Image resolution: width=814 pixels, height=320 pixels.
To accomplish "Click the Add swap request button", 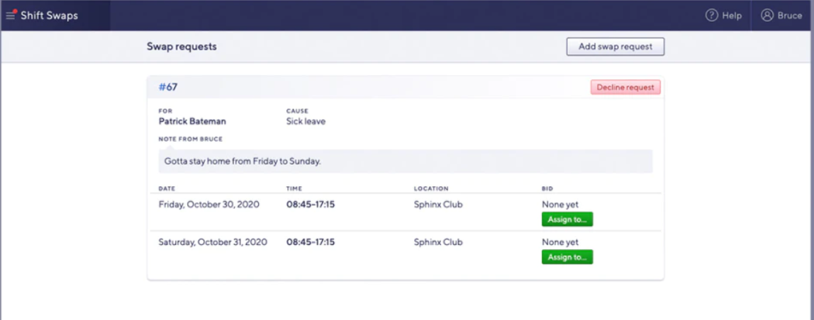I will coord(615,47).
